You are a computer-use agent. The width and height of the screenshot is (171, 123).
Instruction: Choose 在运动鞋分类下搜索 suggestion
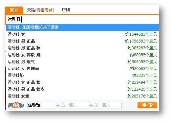pyautogui.click(x=82, y=27)
